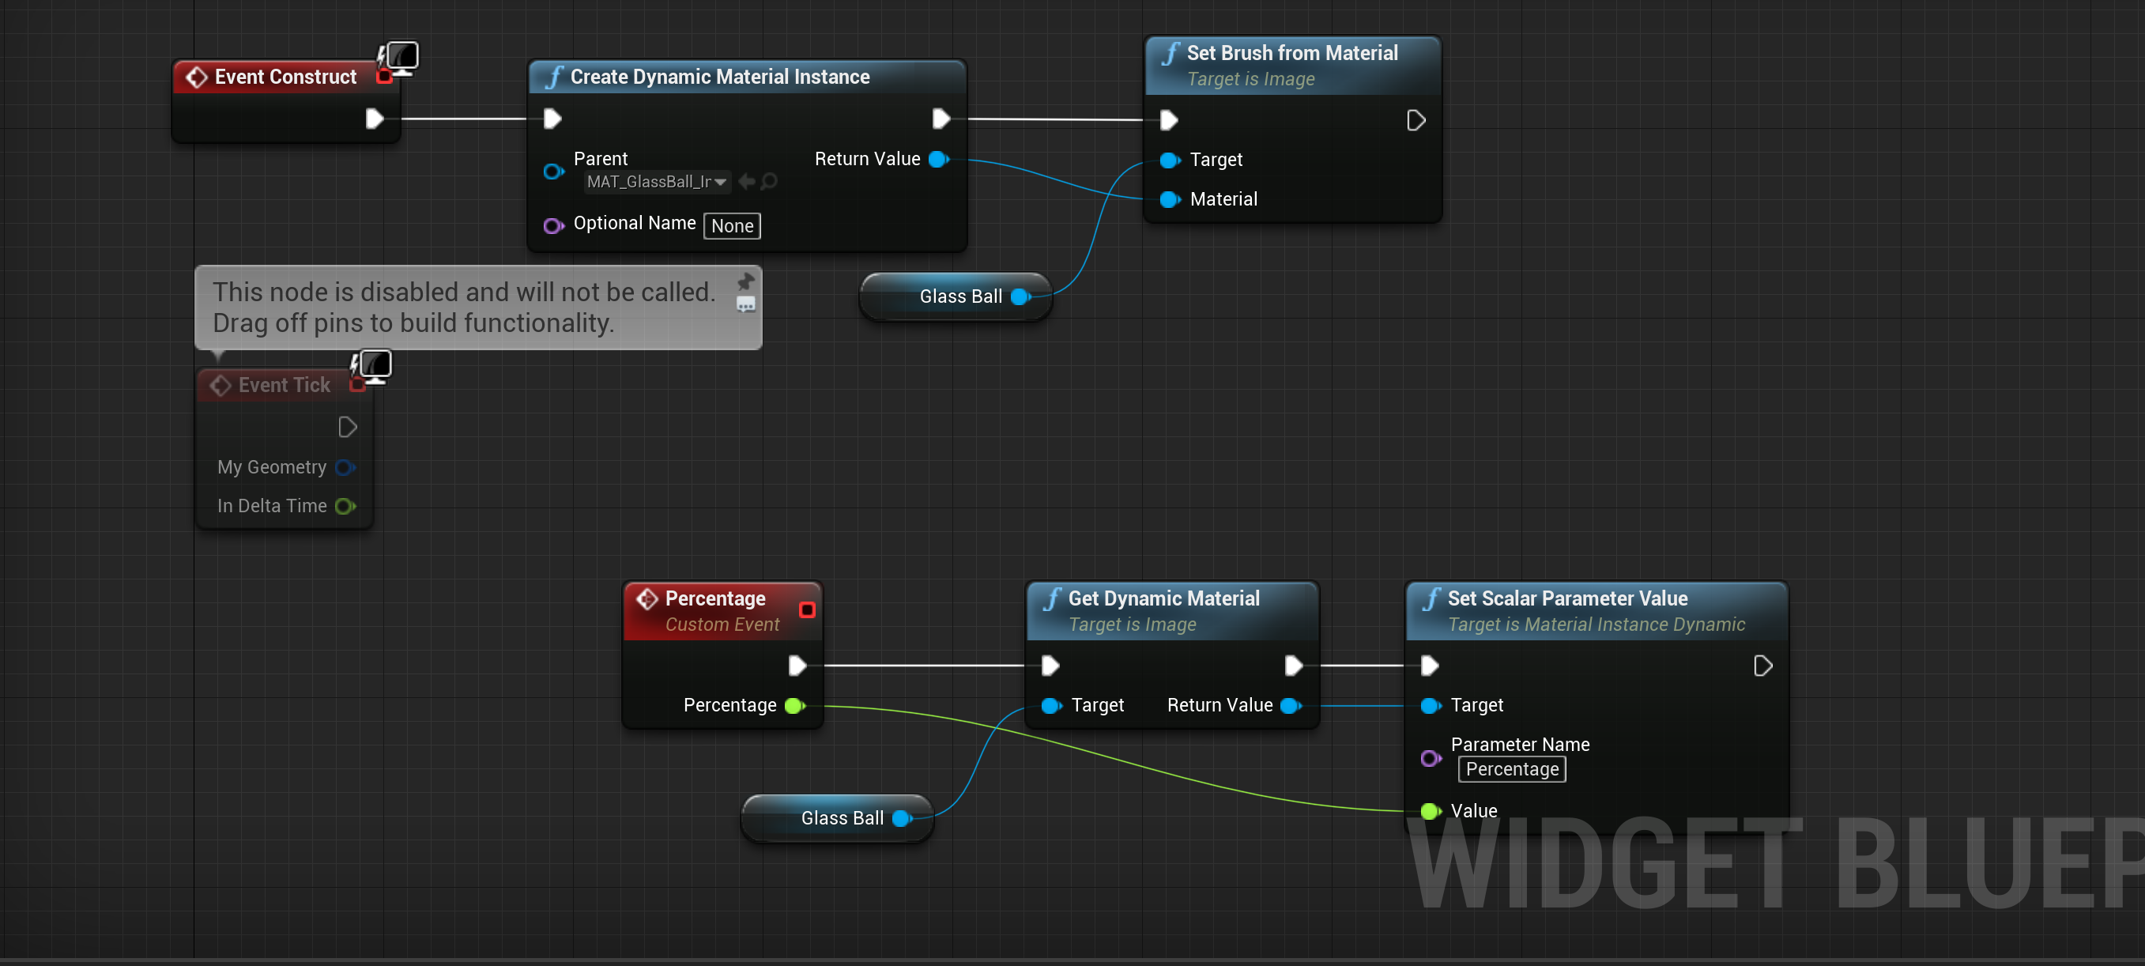This screenshot has height=966, width=2145.
Task: Open the MAT_GlassBall_Ir parent asset dropdown
Action: pyautogui.click(x=720, y=182)
